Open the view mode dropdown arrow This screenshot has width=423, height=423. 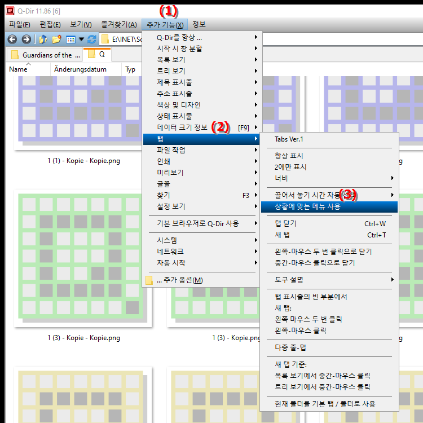tap(81, 39)
